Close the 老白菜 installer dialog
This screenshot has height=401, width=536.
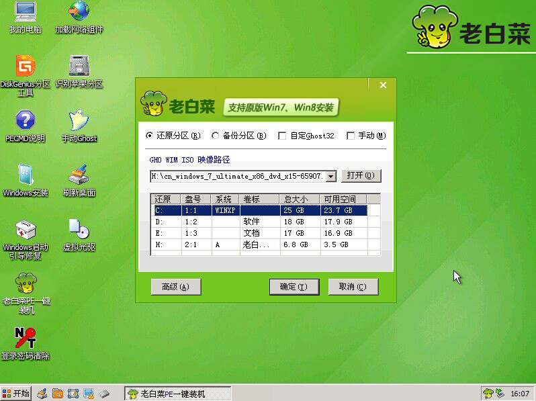[x=383, y=85]
